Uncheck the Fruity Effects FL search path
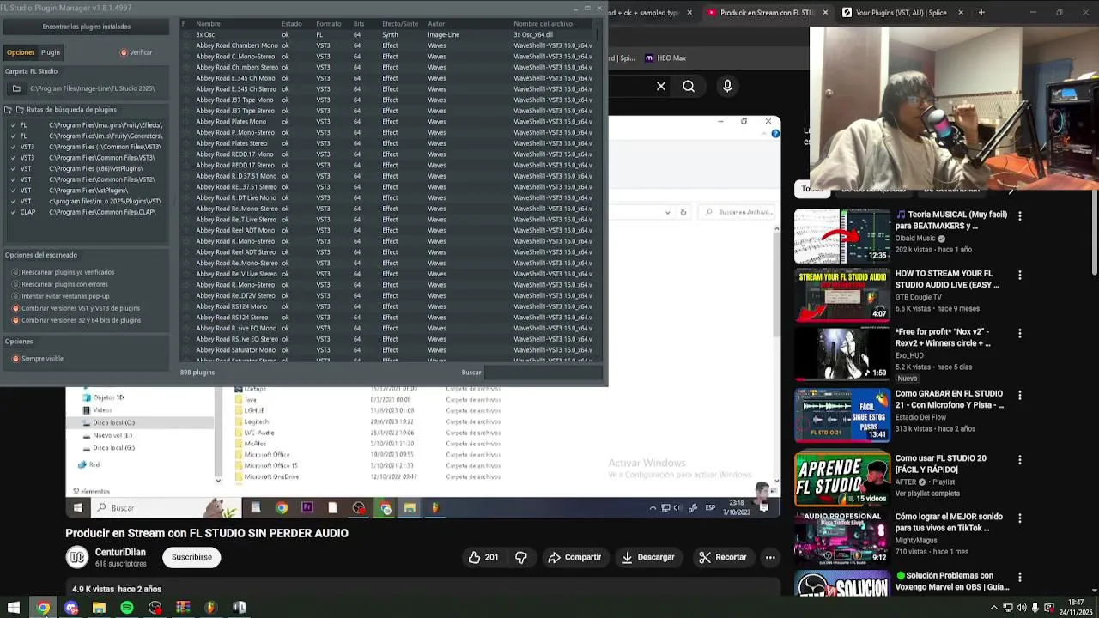The width and height of the screenshot is (1099, 618). [x=13, y=125]
